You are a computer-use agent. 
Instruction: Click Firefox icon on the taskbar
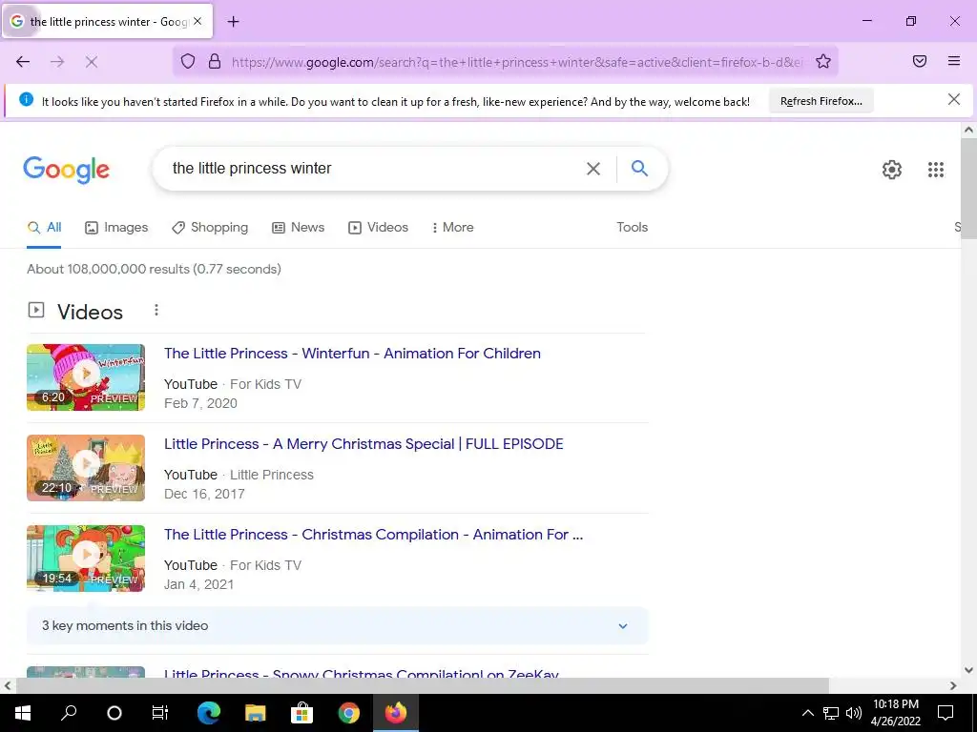(396, 713)
